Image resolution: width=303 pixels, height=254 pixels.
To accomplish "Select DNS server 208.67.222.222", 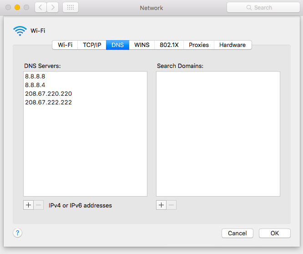I will click(x=85, y=102).
